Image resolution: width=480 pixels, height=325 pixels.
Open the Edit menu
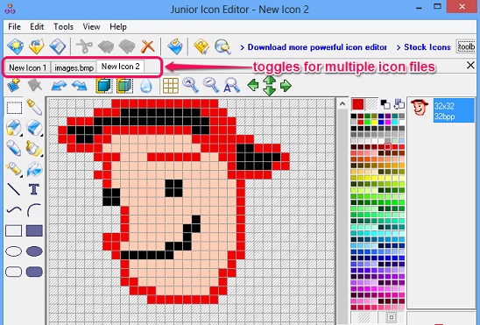(x=37, y=27)
